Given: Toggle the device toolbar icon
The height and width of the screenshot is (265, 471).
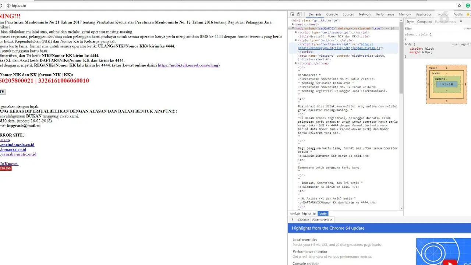Looking at the screenshot, I should (x=299, y=14).
